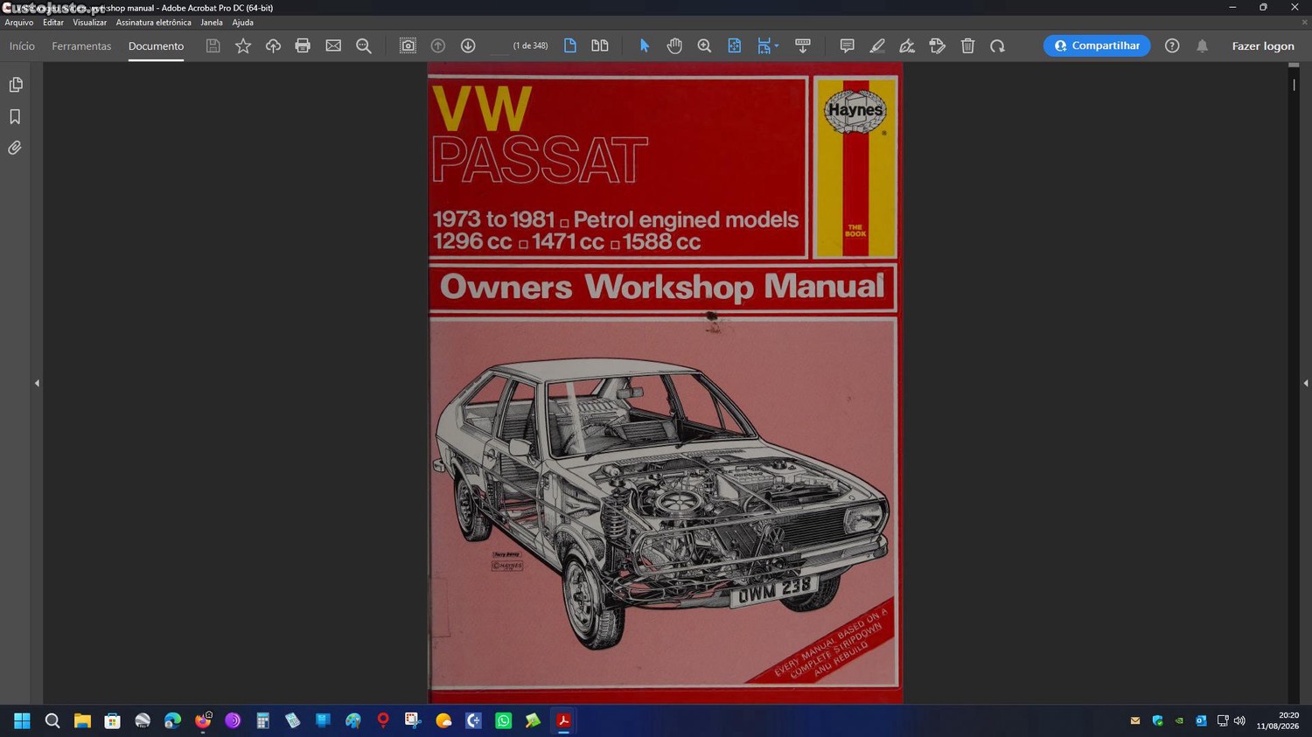Open the taskbar volume control
Image resolution: width=1312 pixels, height=737 pixels.
tap(1239, 721)
